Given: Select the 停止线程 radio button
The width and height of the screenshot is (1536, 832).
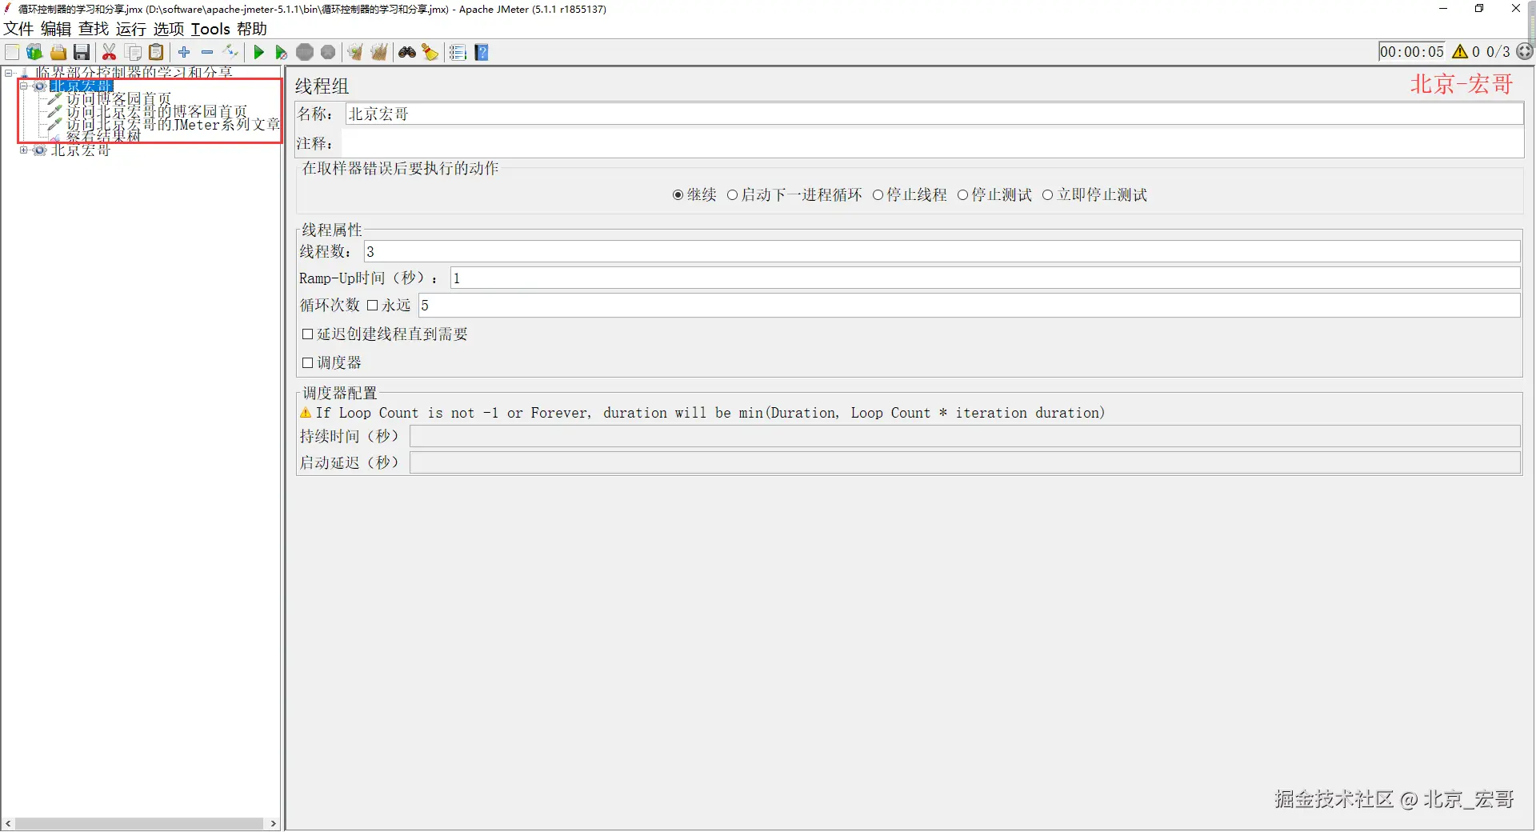Looking at the screenshot, I should pos(878,195).
